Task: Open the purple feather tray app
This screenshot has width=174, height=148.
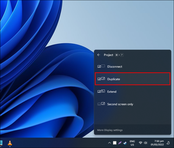Action: tap(120, 143)
